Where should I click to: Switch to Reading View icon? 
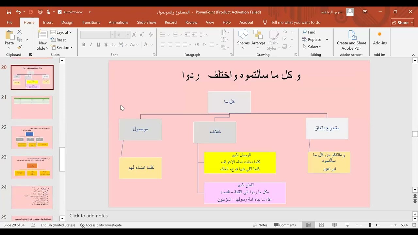(334, 225)
